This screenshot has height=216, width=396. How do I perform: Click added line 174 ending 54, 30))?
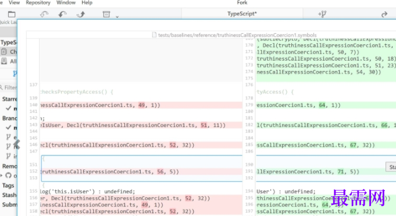(x=326, y=72)
